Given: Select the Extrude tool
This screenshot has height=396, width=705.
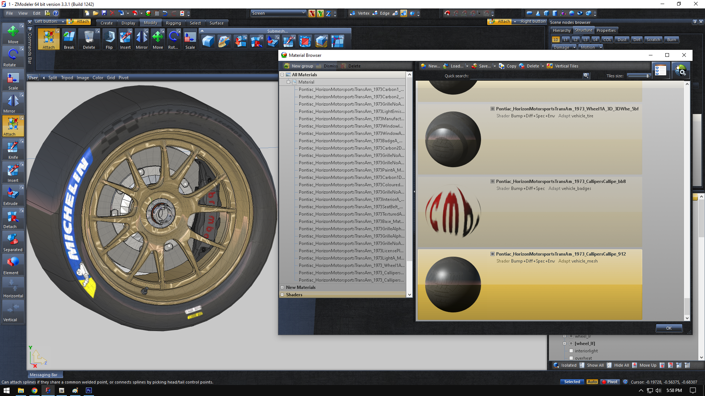Looking at the screenshot, I should (x=13, y=196).
